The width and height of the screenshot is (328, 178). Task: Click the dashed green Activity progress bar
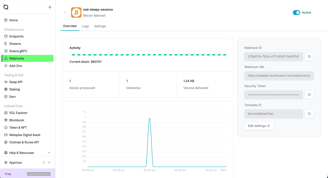[148, 55]
